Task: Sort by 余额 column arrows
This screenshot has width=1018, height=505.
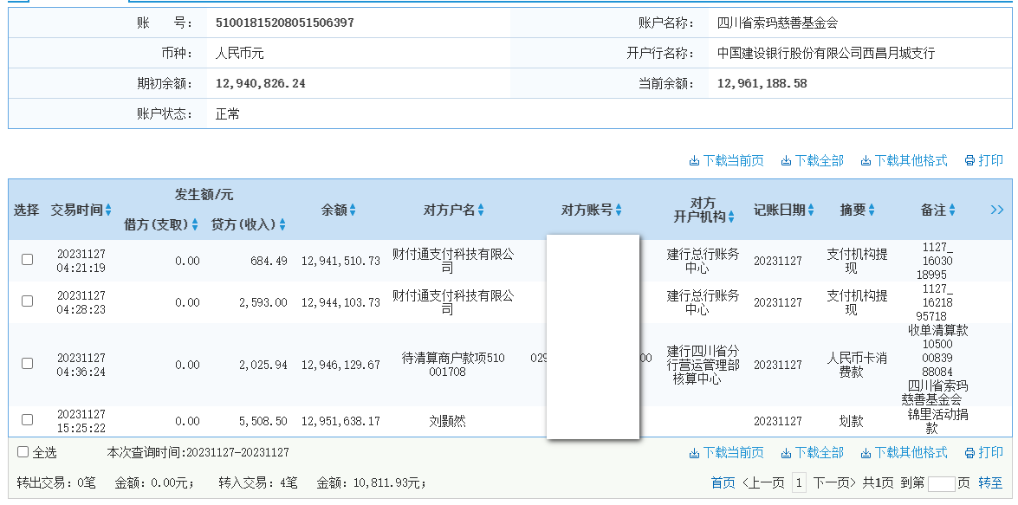Action: tap(353, 210)
